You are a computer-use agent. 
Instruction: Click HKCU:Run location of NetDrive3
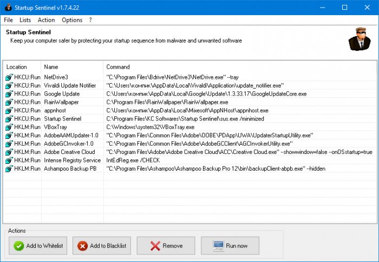(x=27, y=77)
